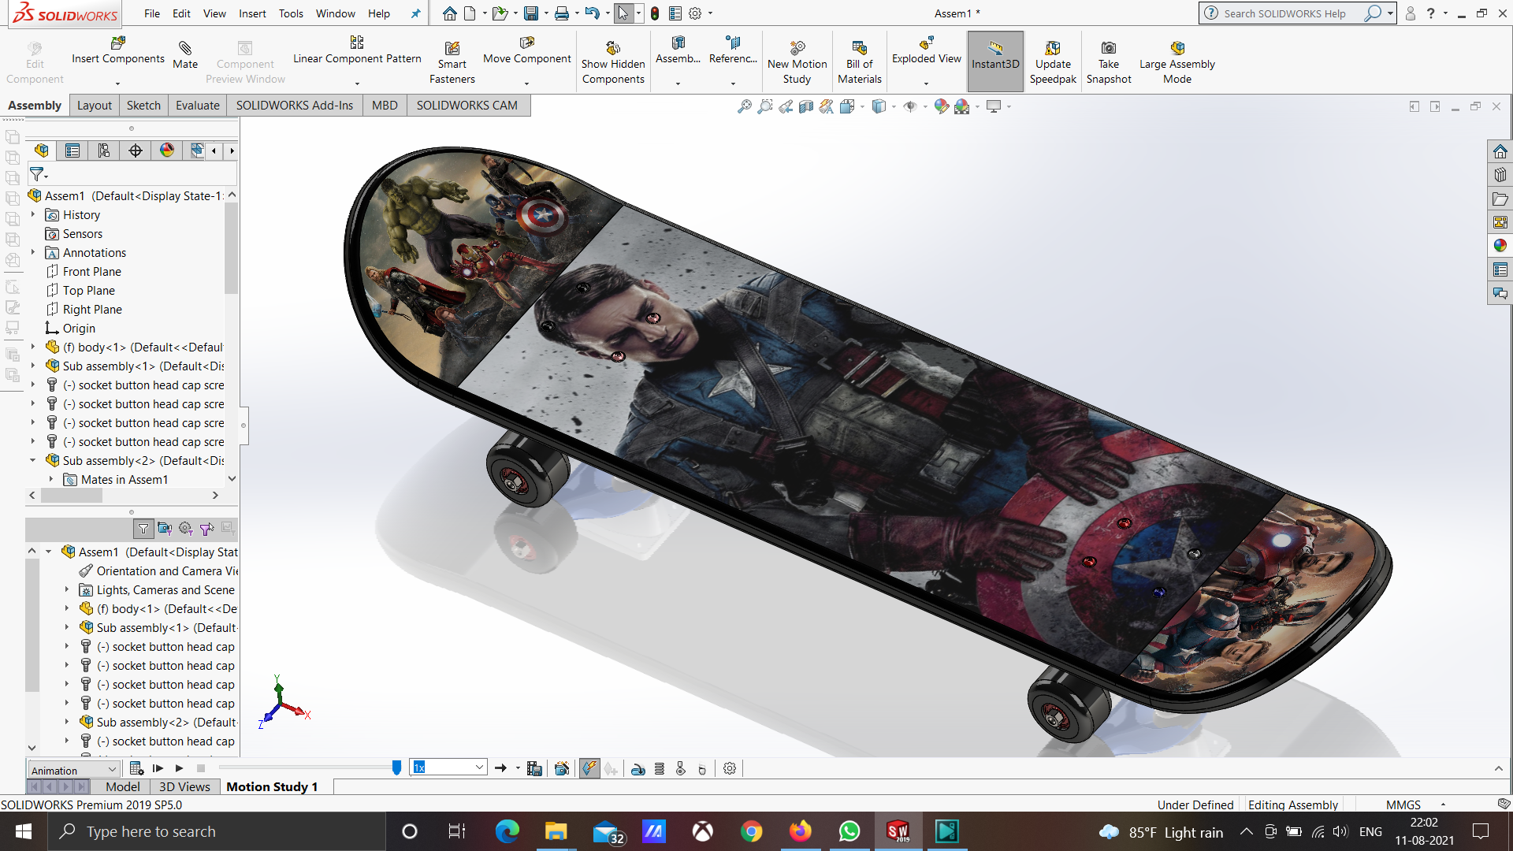Click the motion study Calculate button
This screenshot has width=1513, height=851.
(136, 768)
